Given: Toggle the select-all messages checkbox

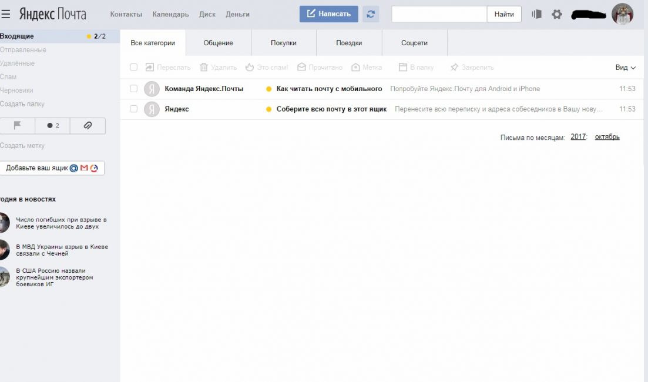Looking at the screenshot, I should click(x=133, y=67).
